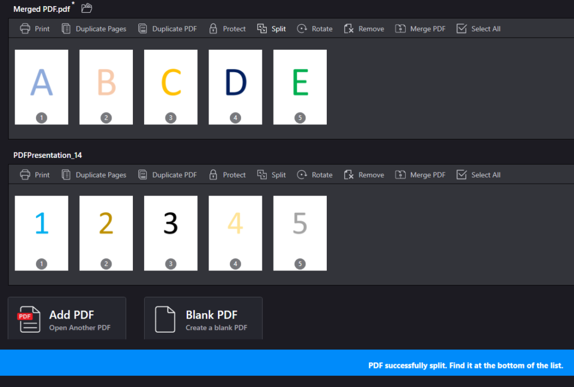
Task: Click Select All checkmark icon for Merged PDF
Action: click(461, 29)
